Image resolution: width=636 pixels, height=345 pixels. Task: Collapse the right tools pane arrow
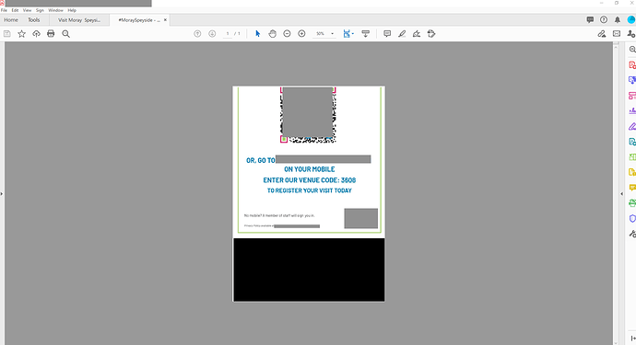[622, 194]
